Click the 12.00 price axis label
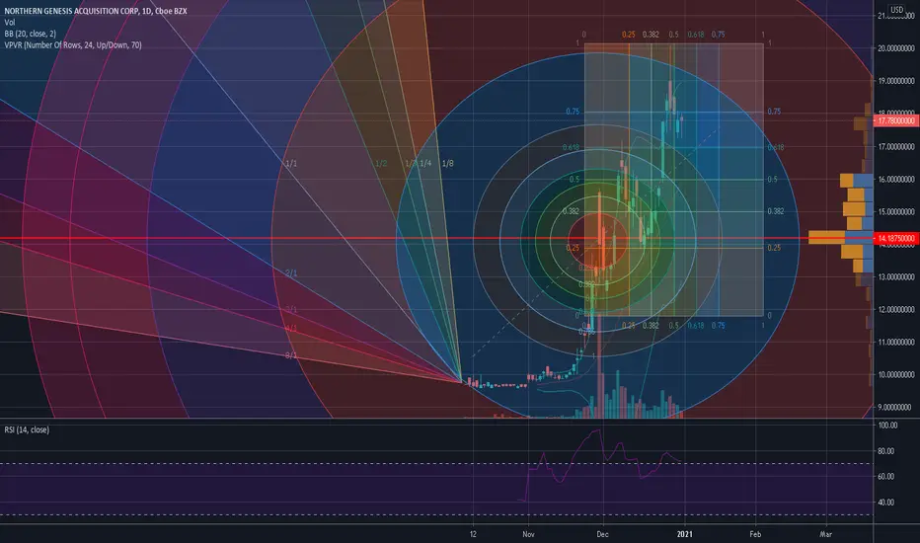The image size is (920, 543). click(x=896, y=309)
